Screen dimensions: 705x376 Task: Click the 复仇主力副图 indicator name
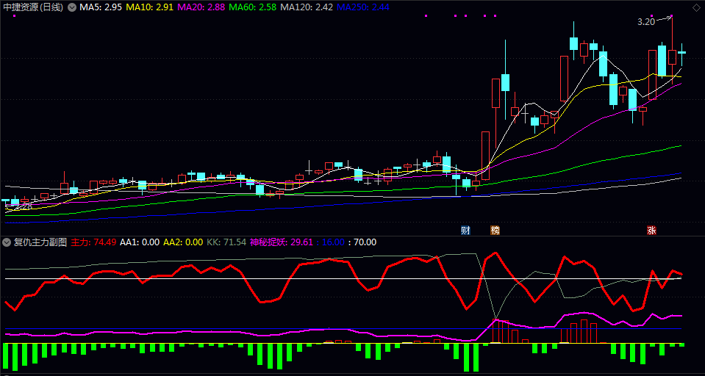[x=40, y=242]
